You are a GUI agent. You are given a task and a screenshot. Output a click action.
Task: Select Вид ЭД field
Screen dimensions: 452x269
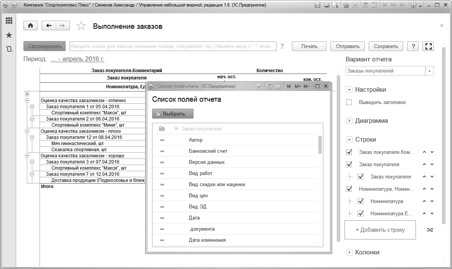point(234,207)
